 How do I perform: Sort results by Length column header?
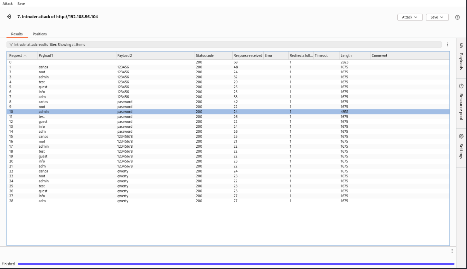click(x=346, y=56)
